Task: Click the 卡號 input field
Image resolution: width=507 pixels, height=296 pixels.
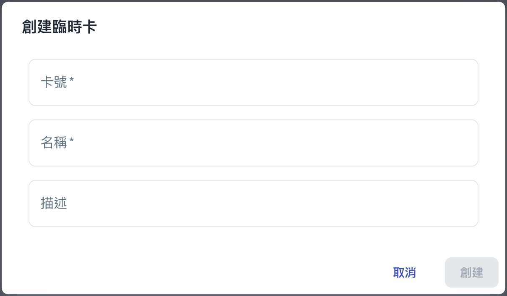Action: (x=253, y=82)
